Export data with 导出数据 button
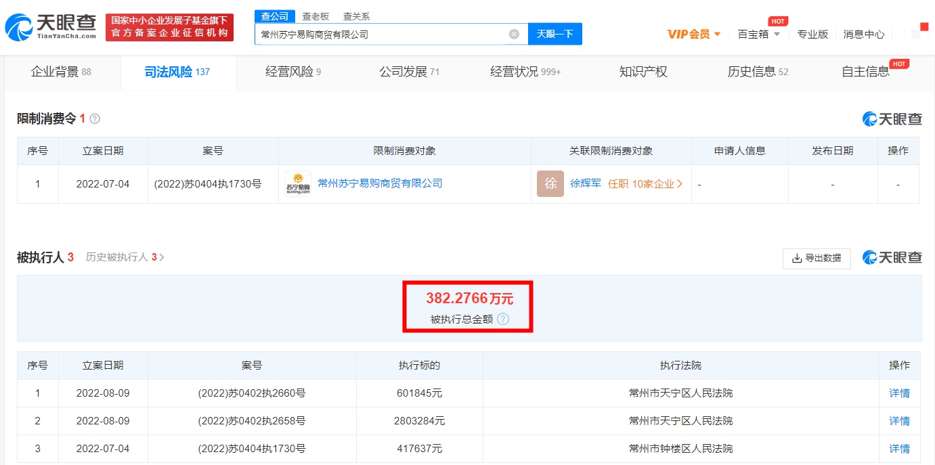 (817, 258)
